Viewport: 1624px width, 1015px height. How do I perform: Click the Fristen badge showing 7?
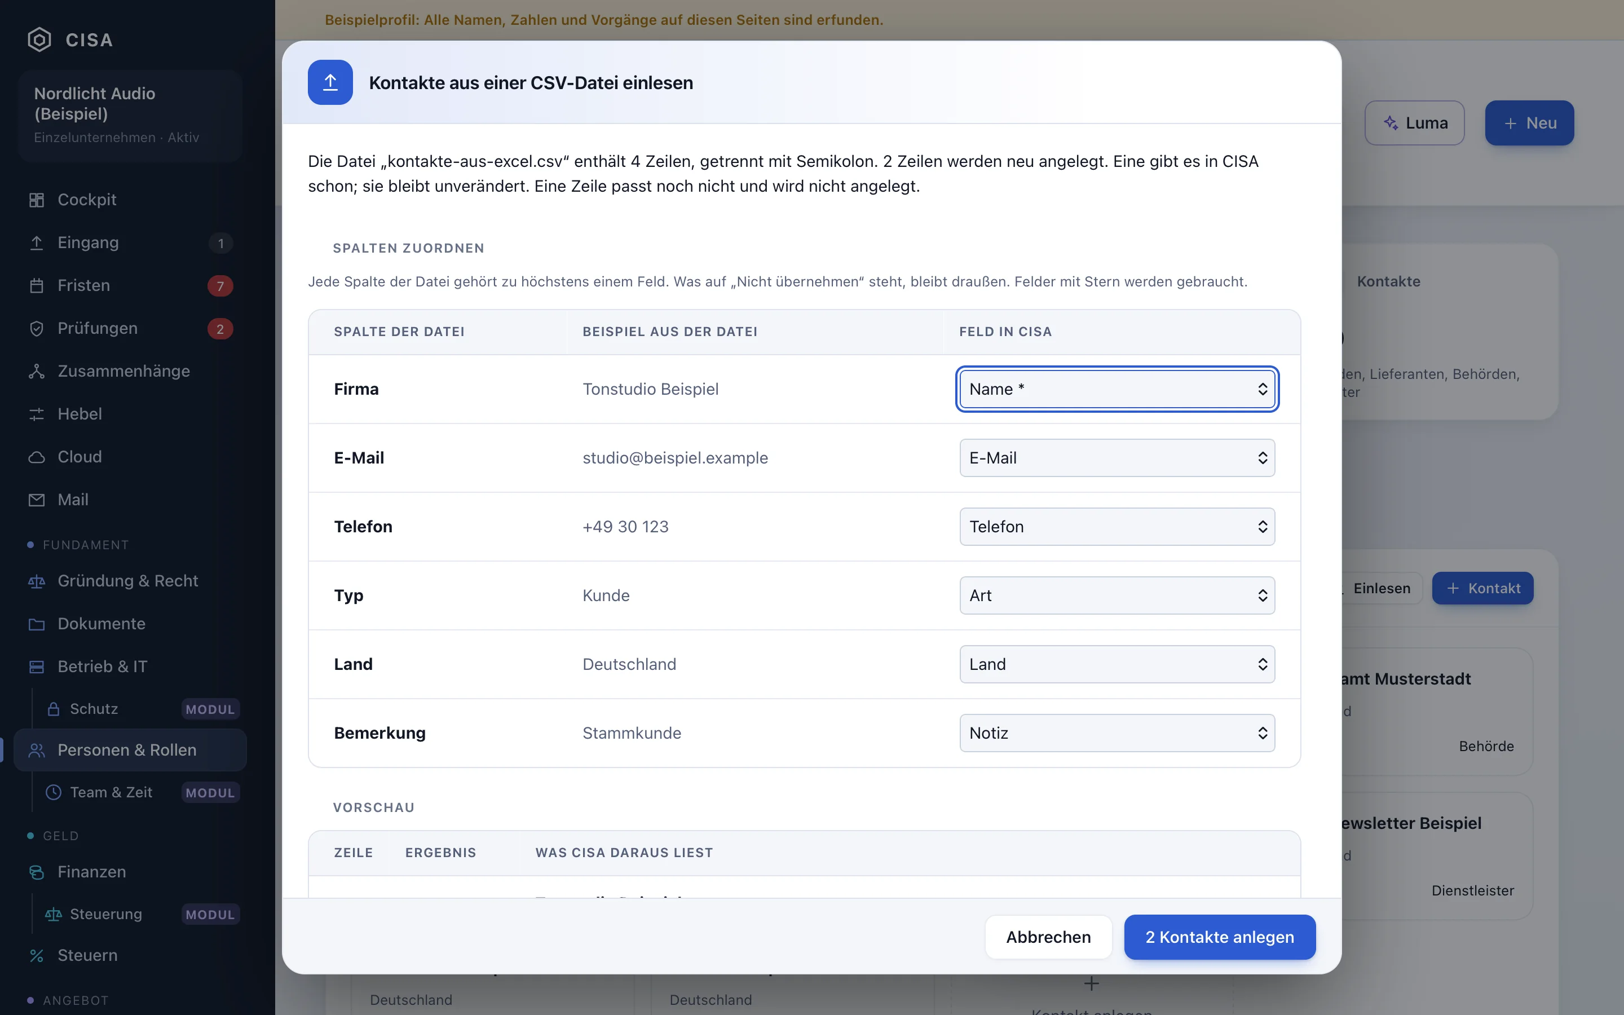click(220, 286)
